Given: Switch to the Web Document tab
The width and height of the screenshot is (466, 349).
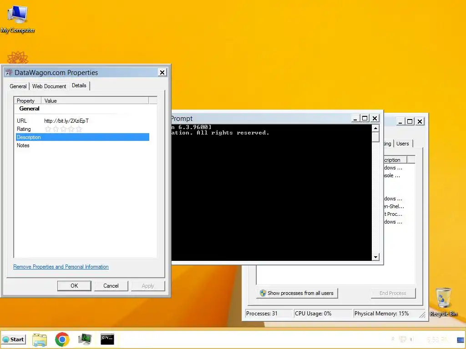Looking at the screenshot, I should click(49, 86).
